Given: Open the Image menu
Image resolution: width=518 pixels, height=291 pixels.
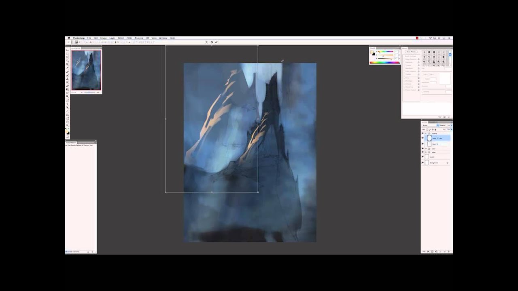Looking at the screenshot, I should (x=104, y=38).
